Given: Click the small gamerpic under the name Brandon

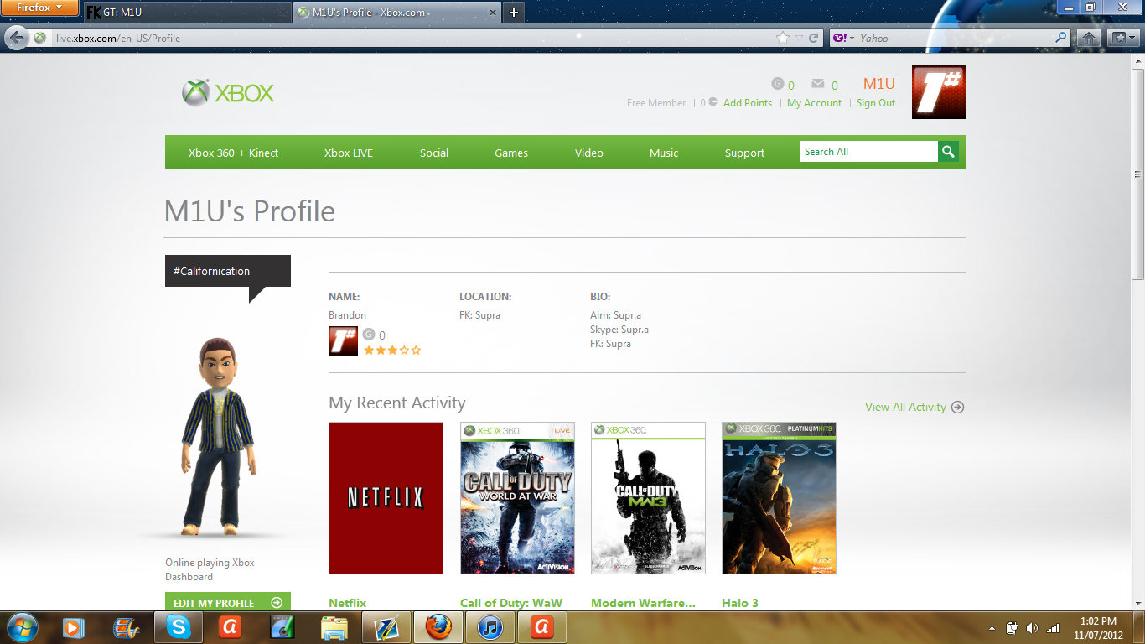Looking at the screenshot, I should pos(343,341).
